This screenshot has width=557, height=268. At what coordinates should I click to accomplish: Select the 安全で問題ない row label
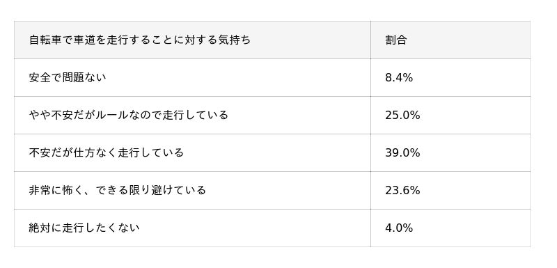(192, 78)
